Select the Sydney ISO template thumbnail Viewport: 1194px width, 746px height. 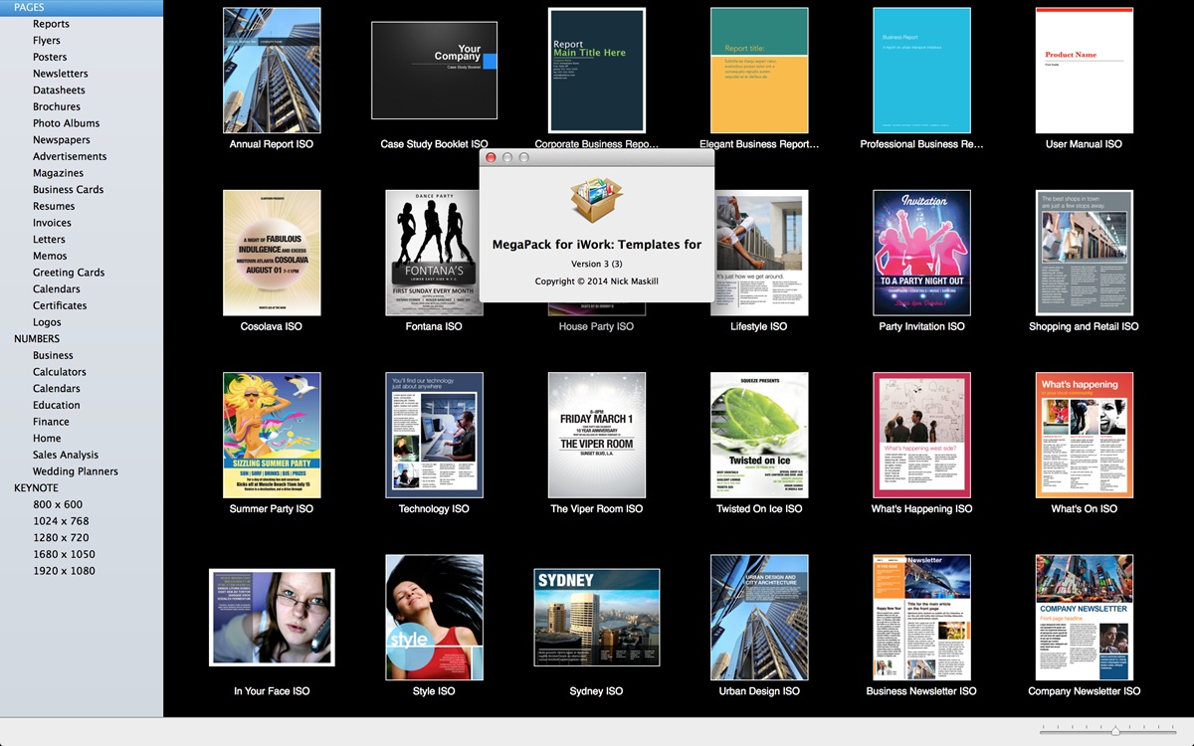[x=596, y=618]
